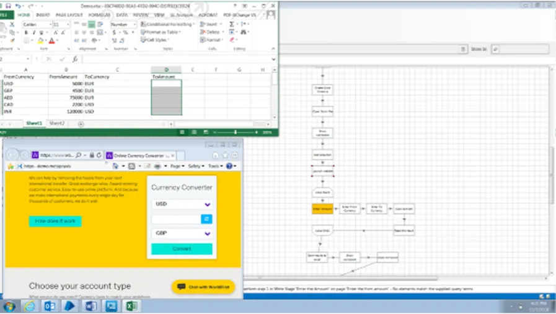
Task: Click the browser refresh icon
Action: coord(99,155)
